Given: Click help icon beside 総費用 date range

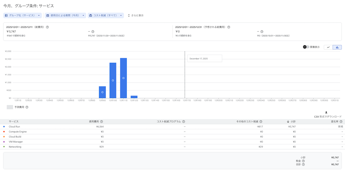Looking at the screenshot, I should click(x=47, y=27).
